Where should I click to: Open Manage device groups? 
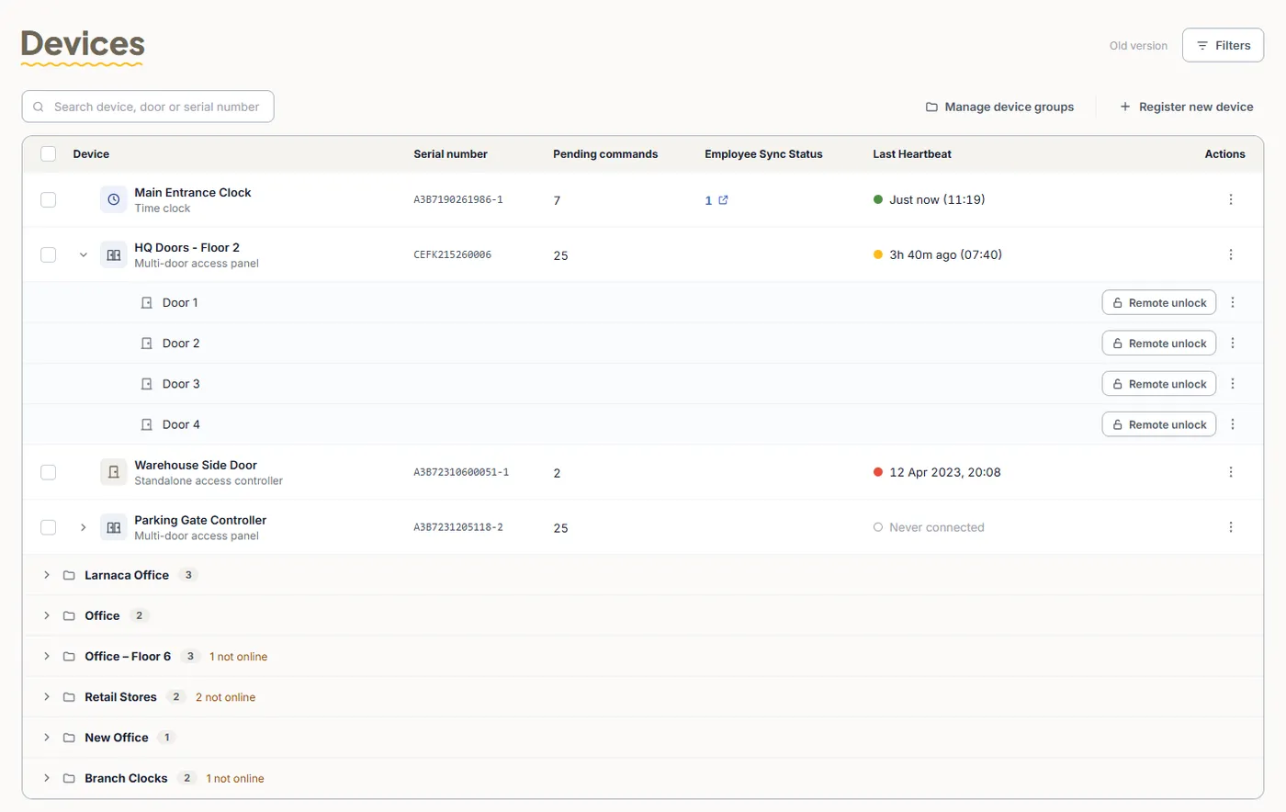999,107
